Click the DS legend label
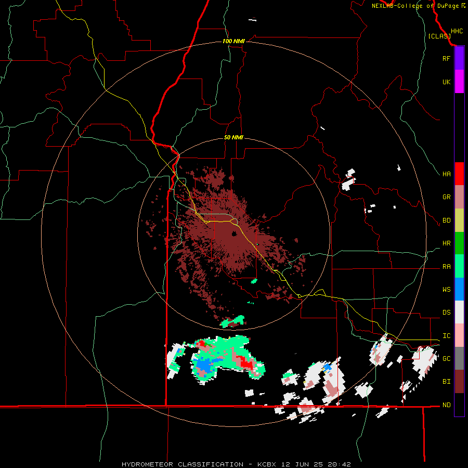 pos(446,313)
